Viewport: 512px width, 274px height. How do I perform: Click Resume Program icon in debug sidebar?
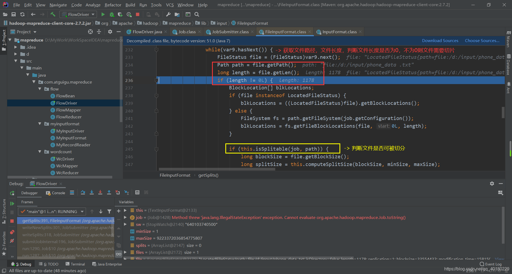click(x=12, y=204)
